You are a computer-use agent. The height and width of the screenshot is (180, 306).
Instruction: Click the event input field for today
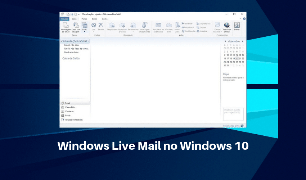click(233, 114)
